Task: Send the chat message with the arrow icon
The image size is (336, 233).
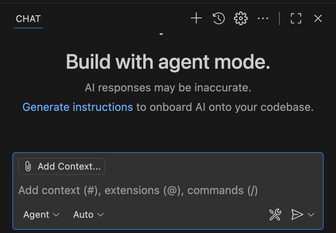Action: pyautogui.click(x=297, y=214)
